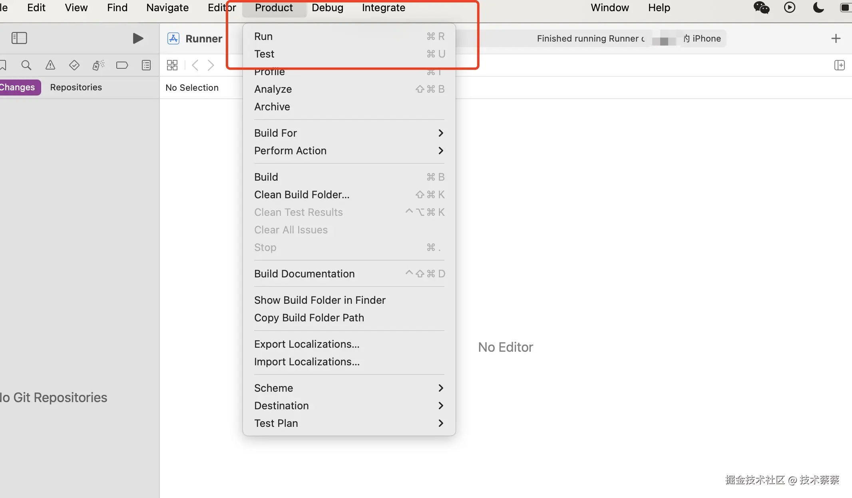852x498 pixels.
Task: Click the related items grid icon
Action: [x=172, y=65]
